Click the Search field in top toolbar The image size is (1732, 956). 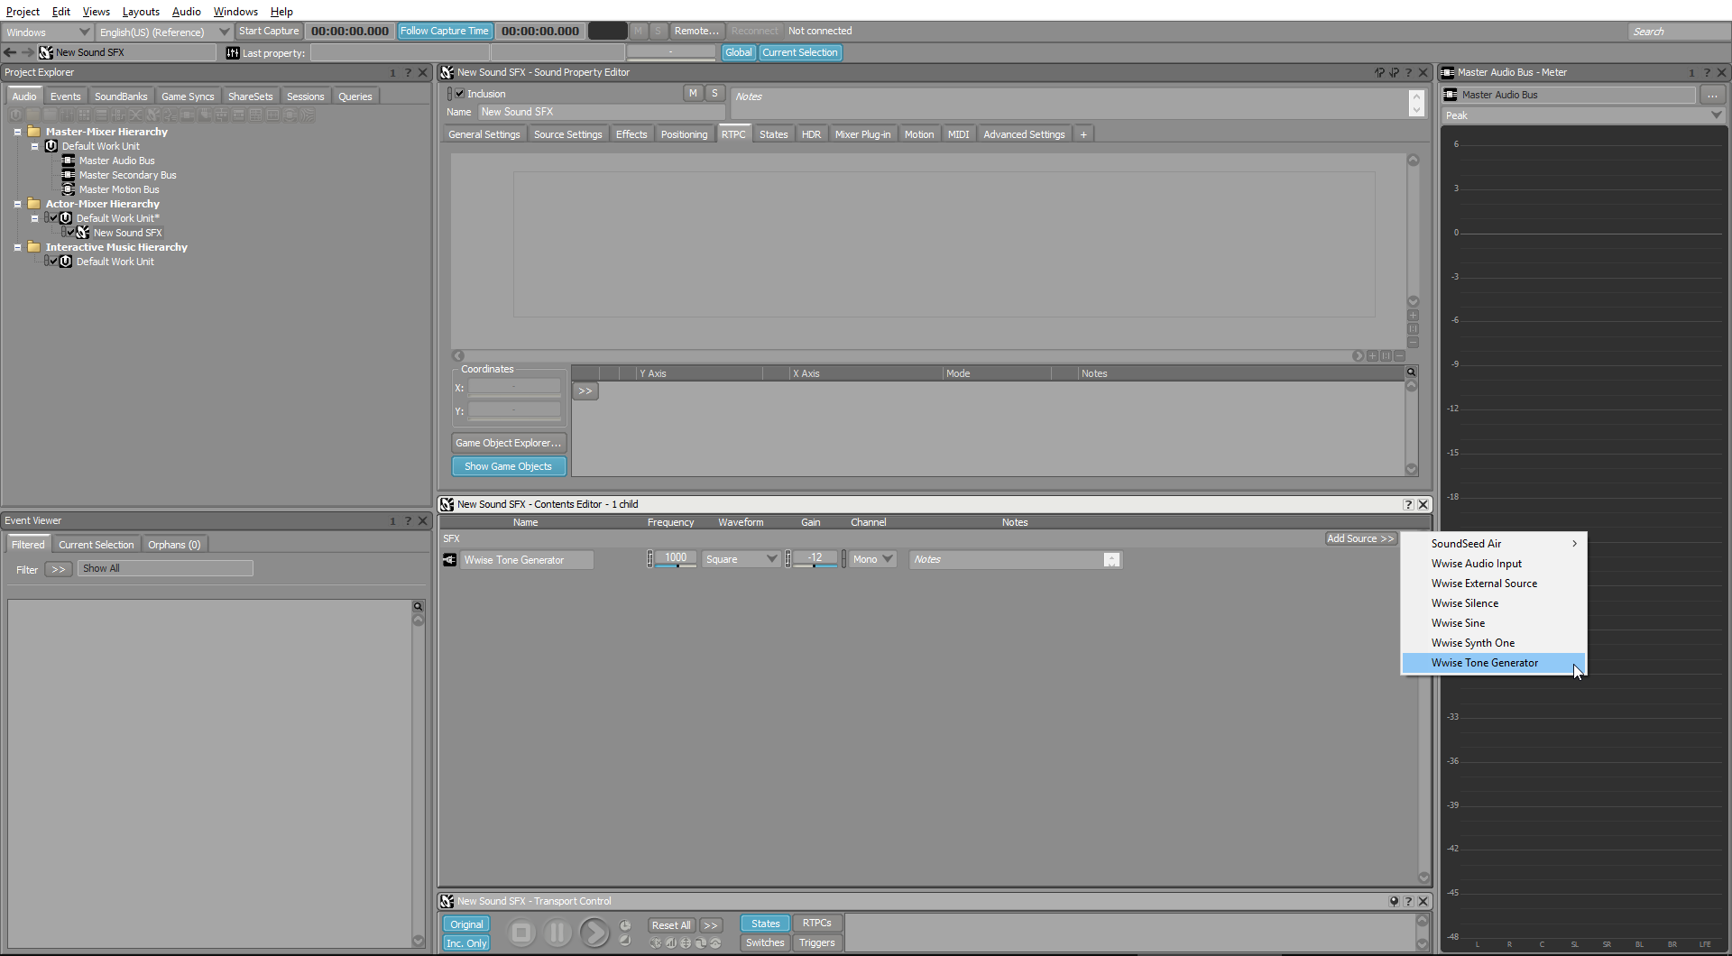[x=1678, y=32]
